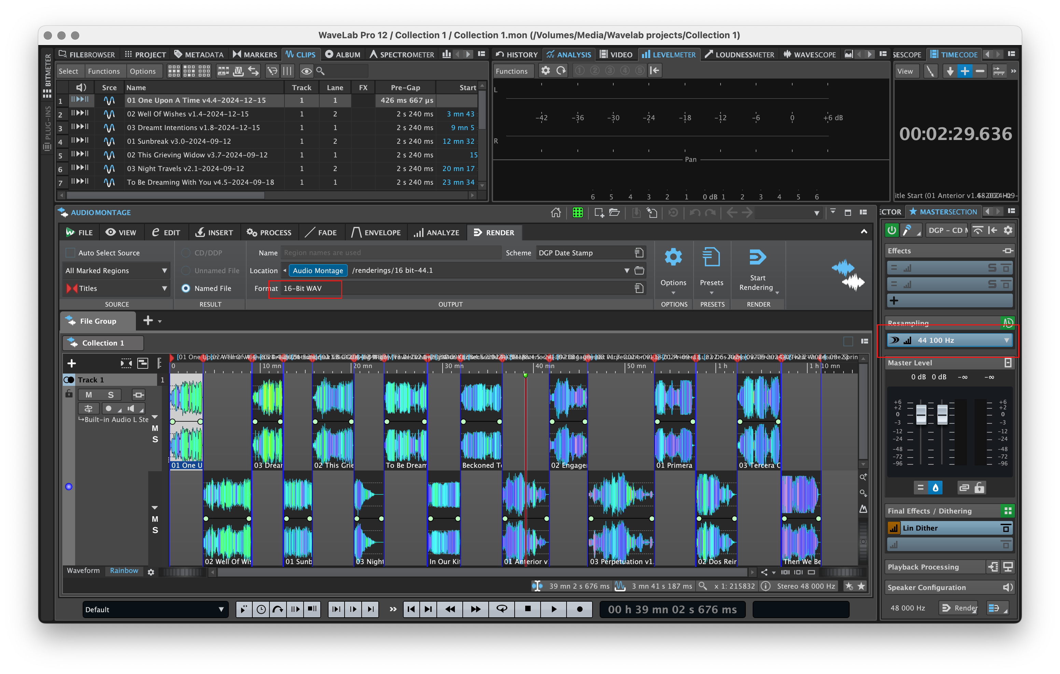Viewport: 1060px width, 674px height.
Task: Click the Render button in Master Section
Action: (x=959, y=608)
